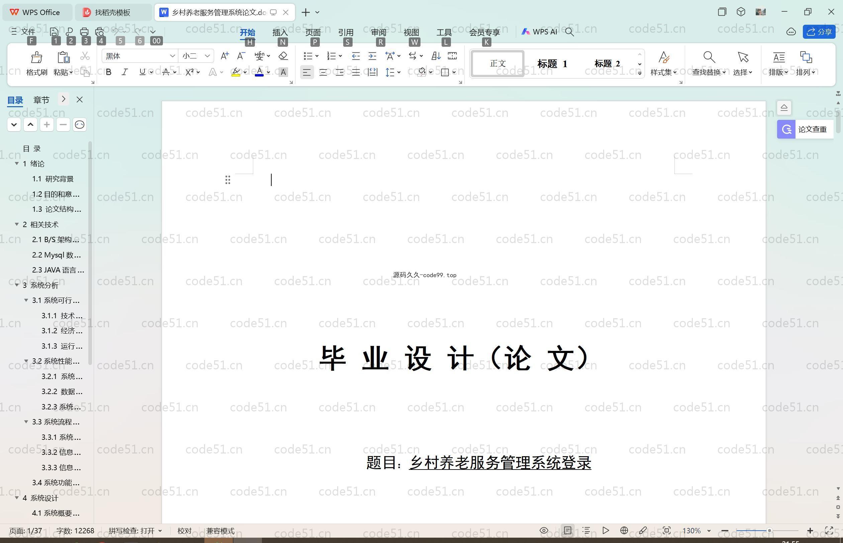The width and height of the screenshot is (843, 543).
Task: Apply the 标题 2 style
Action: pos(607,64)
